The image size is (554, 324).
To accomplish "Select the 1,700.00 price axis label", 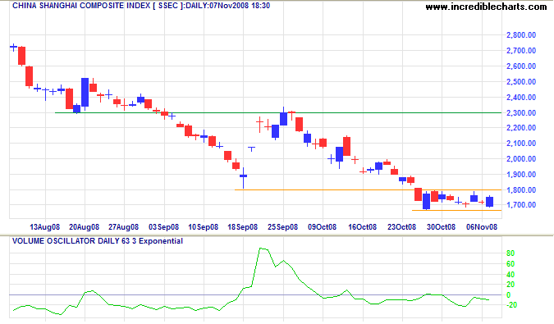I will (x=521, y=205).
